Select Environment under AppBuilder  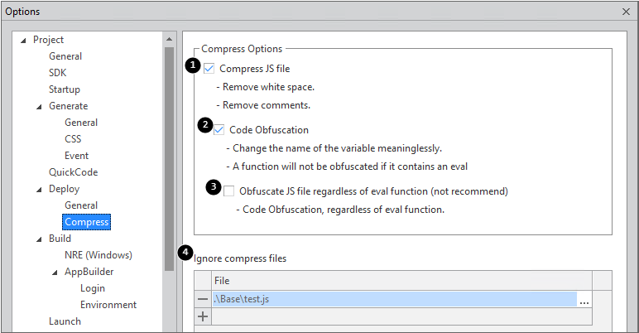click(x=108, y=305)
